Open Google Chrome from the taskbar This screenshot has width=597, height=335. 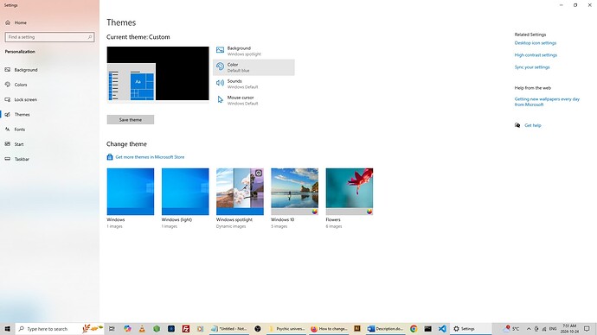coord(414,329)
